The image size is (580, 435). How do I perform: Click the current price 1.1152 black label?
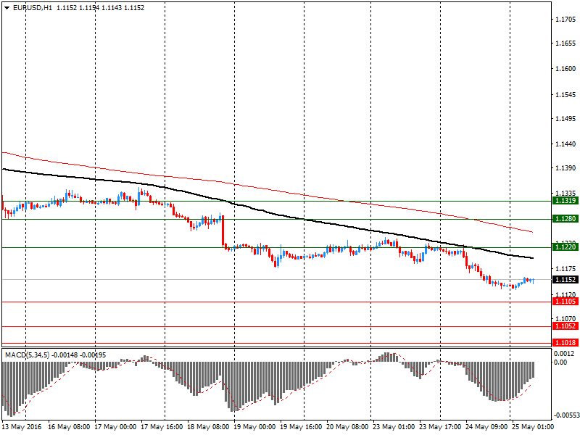pos(565,279)
